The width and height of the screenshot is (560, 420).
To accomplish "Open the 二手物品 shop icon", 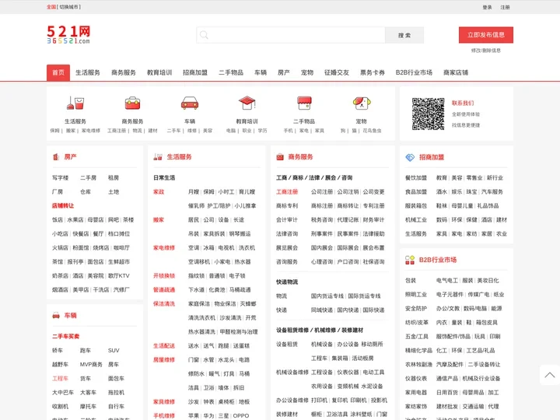I will click(x=304, y=103).
